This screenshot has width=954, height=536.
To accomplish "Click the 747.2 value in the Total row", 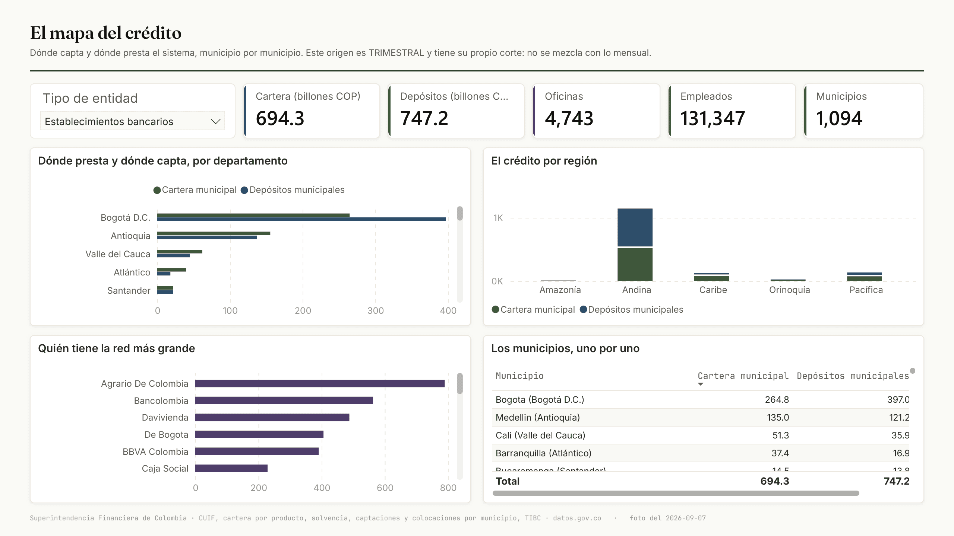I will 897,481.
